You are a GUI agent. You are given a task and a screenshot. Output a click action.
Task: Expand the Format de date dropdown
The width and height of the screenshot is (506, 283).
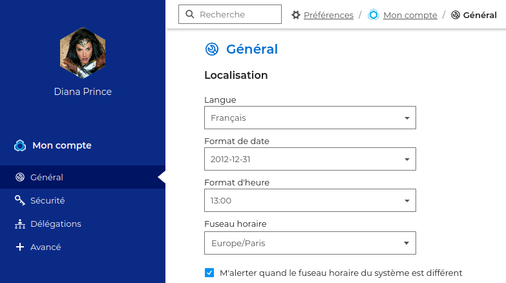[310, 159]
